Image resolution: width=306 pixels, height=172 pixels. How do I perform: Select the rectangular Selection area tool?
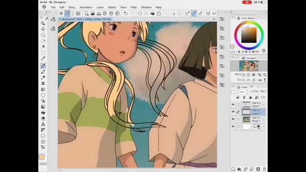click(43, 53)
